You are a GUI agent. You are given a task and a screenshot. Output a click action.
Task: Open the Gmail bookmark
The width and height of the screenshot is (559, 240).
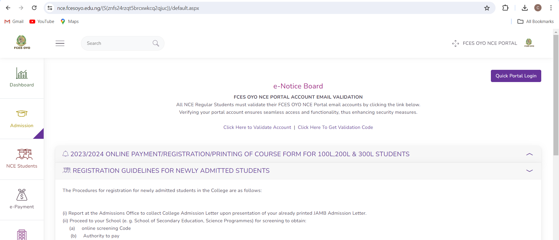pyautogui.click(x=14, y=22)
